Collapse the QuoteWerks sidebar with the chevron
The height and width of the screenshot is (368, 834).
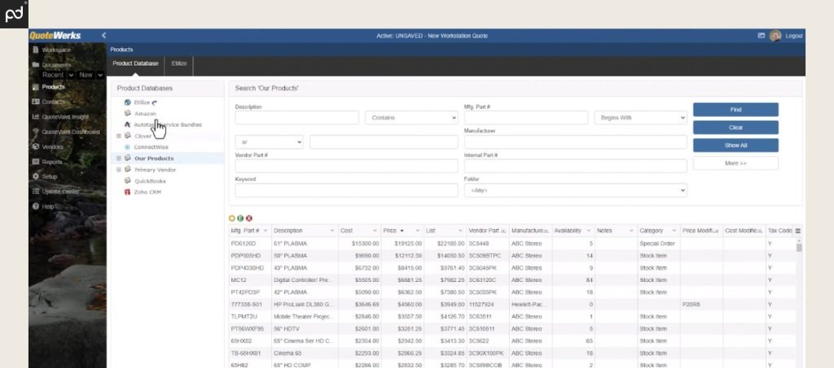(x=103, y=36)
